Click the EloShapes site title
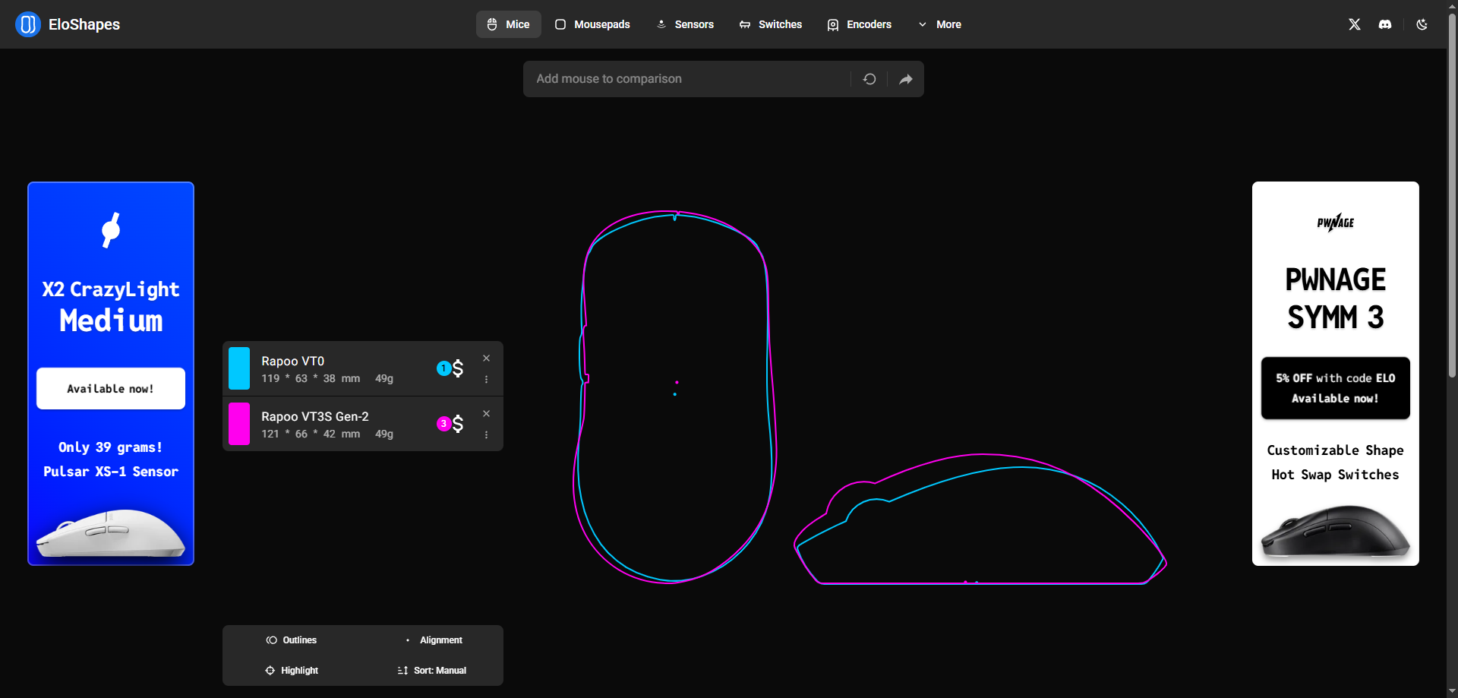Image resolution: width=1458 pixels, height=698 pixels. click(84, 24)
